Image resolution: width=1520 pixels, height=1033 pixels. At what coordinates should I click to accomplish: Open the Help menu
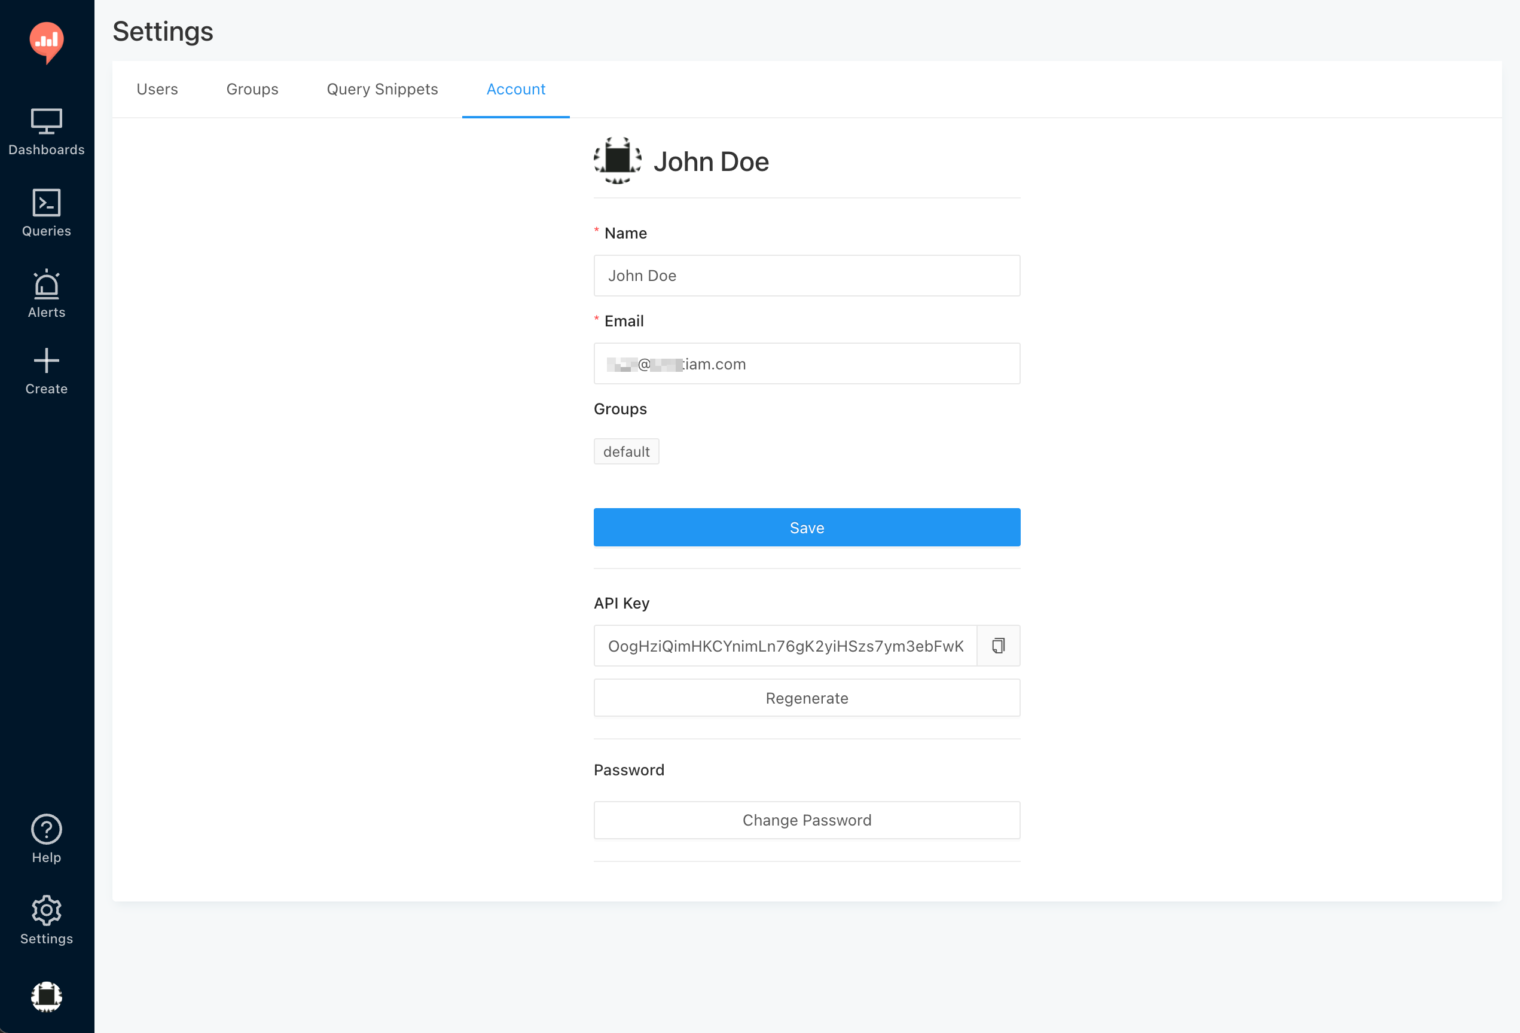[47, 839]
